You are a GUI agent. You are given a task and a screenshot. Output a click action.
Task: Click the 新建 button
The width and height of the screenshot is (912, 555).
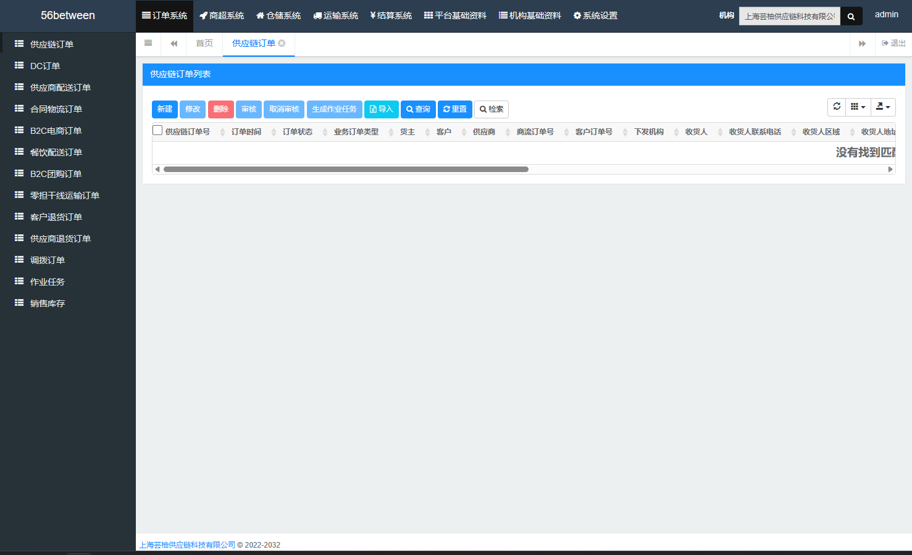(x=165, y=109)
